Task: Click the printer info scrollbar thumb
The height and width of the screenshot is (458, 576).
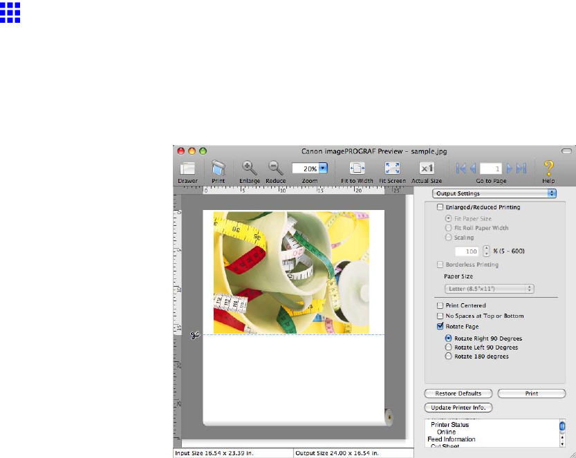Action: click(562, 426)
